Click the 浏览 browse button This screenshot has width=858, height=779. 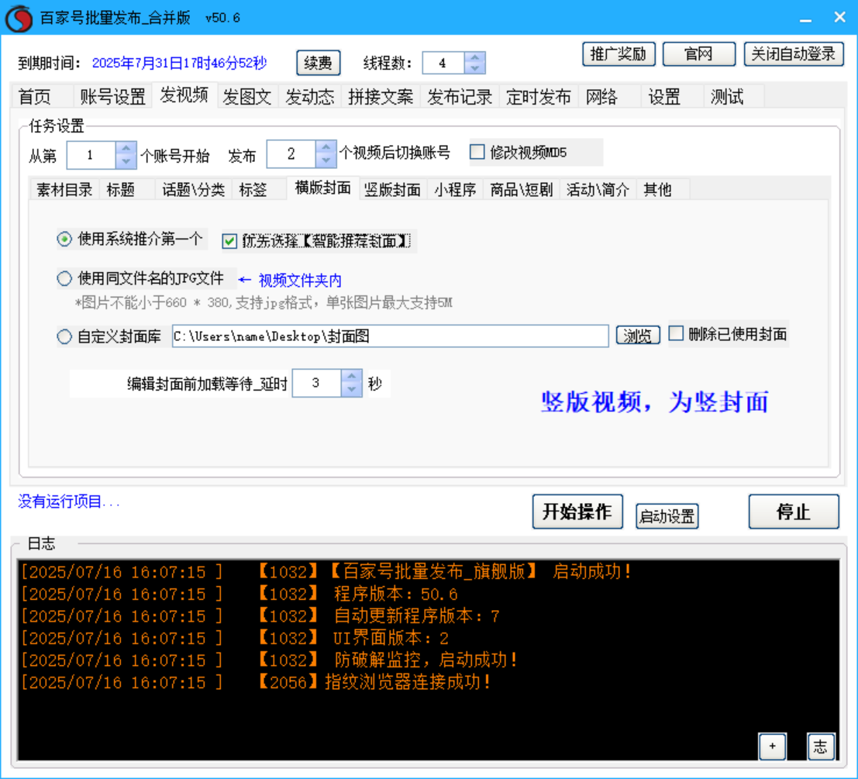point(638,335)
